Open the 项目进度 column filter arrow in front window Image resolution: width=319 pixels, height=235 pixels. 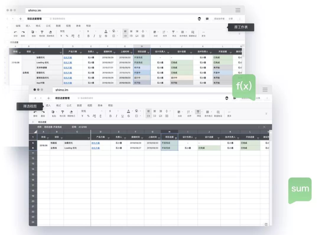click(x=176, y=138)
